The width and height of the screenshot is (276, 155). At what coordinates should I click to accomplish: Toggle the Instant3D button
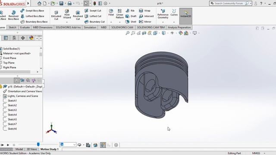[186, 16]
